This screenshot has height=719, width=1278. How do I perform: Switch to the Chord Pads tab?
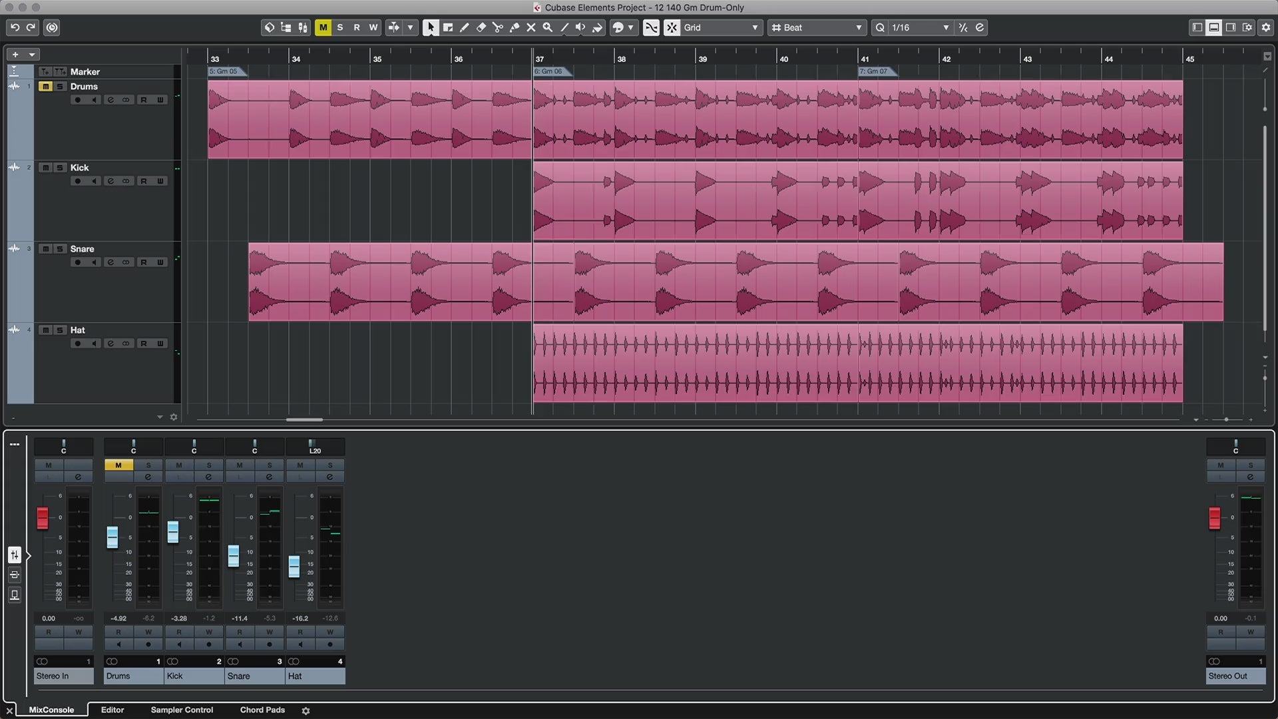[262, 710]
